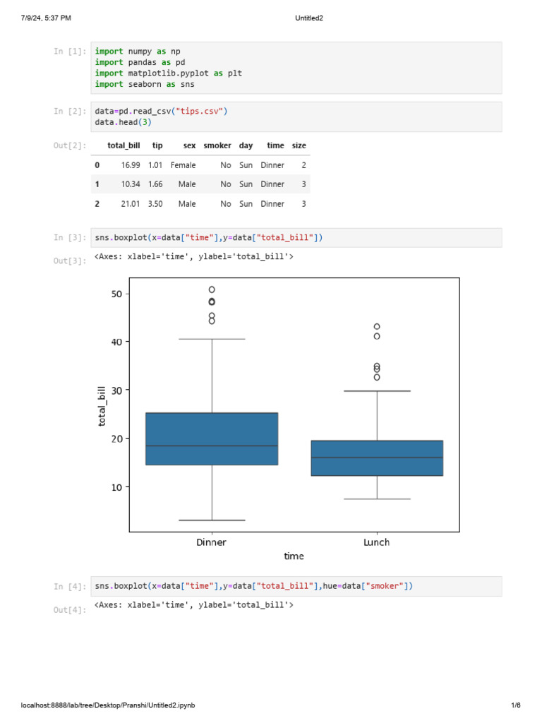Click the Untitled2 title at page top
This screenshot has width=542, height=723.
tap(309, 18)
